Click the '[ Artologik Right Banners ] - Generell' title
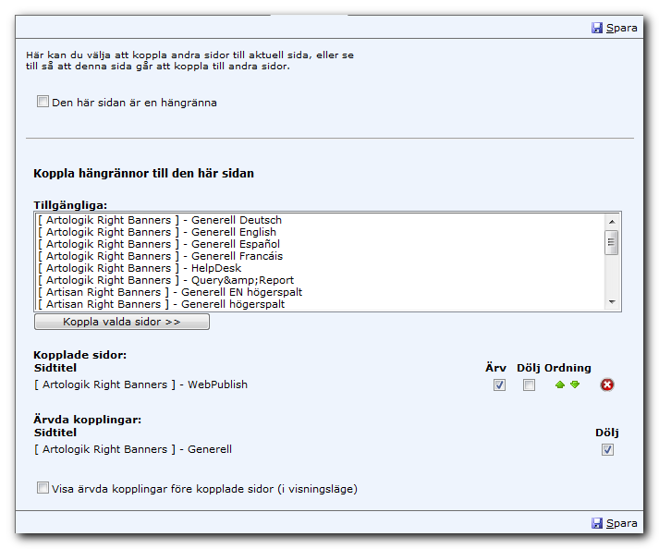Image resolution: width=659 pixels, height=549 pixels. tap(133, 449)
